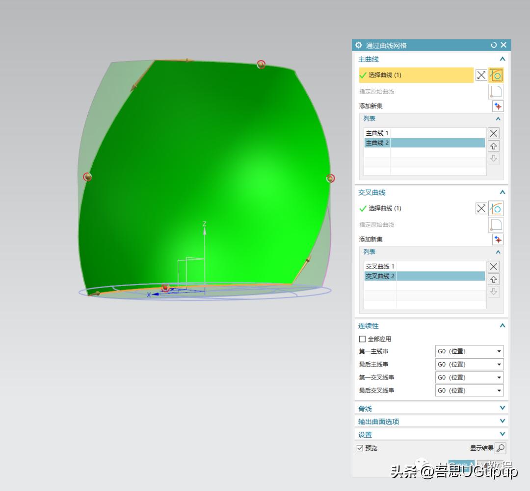Image resolution: width=530 pixels, height=491 pixels.
Task: Delete selected entry from 交叉曲线 list
Action: coord(494,267)
